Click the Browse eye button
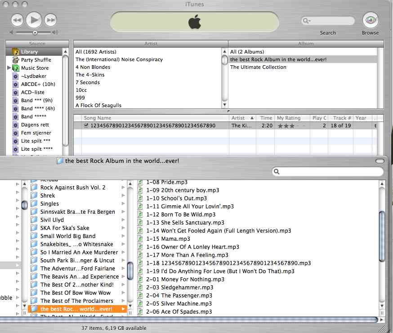The image size is (393, 333). click(x=370, y=20)
